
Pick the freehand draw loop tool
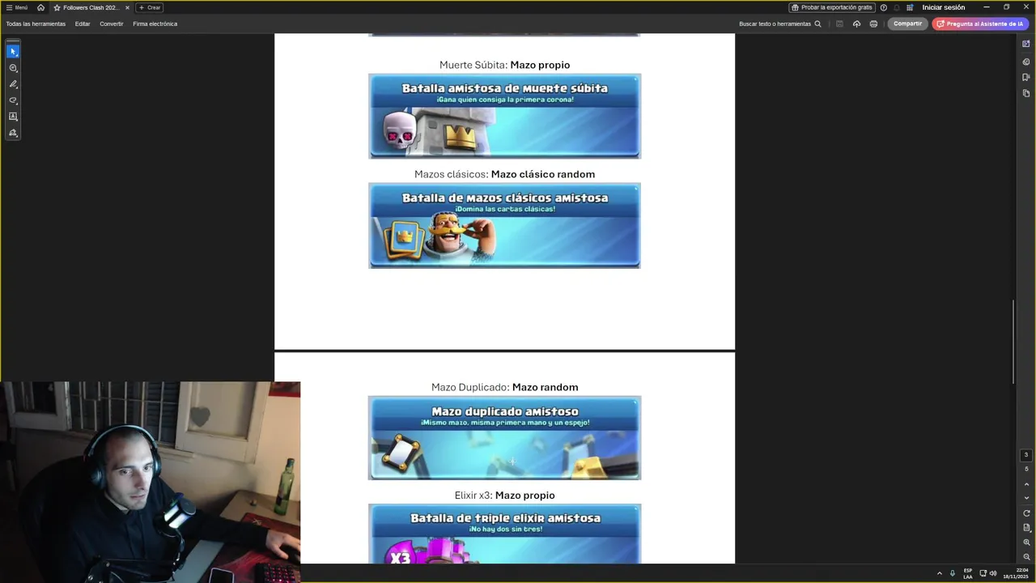point(13,100)
